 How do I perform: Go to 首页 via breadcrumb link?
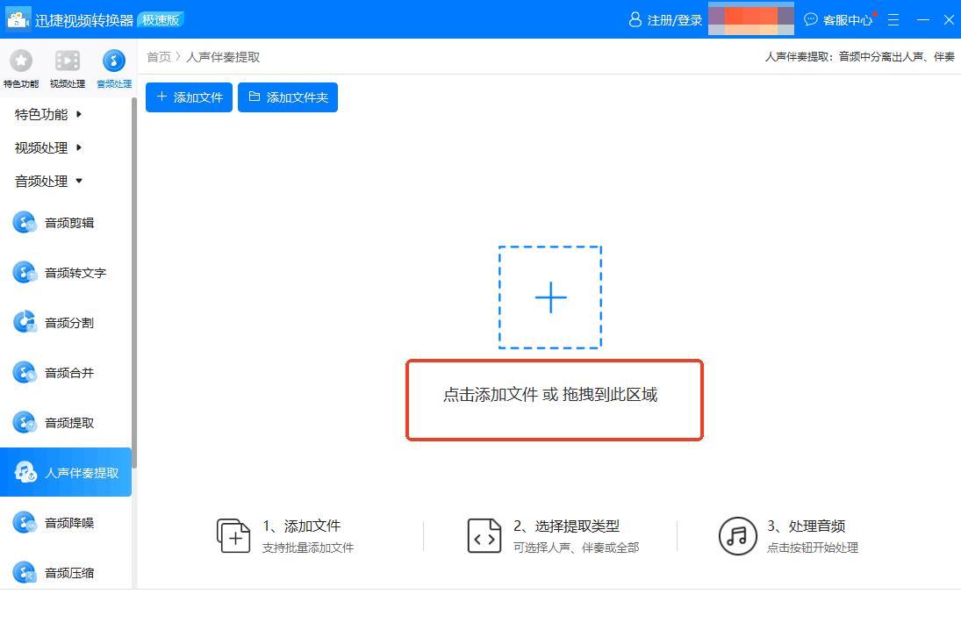pos(159,57)
